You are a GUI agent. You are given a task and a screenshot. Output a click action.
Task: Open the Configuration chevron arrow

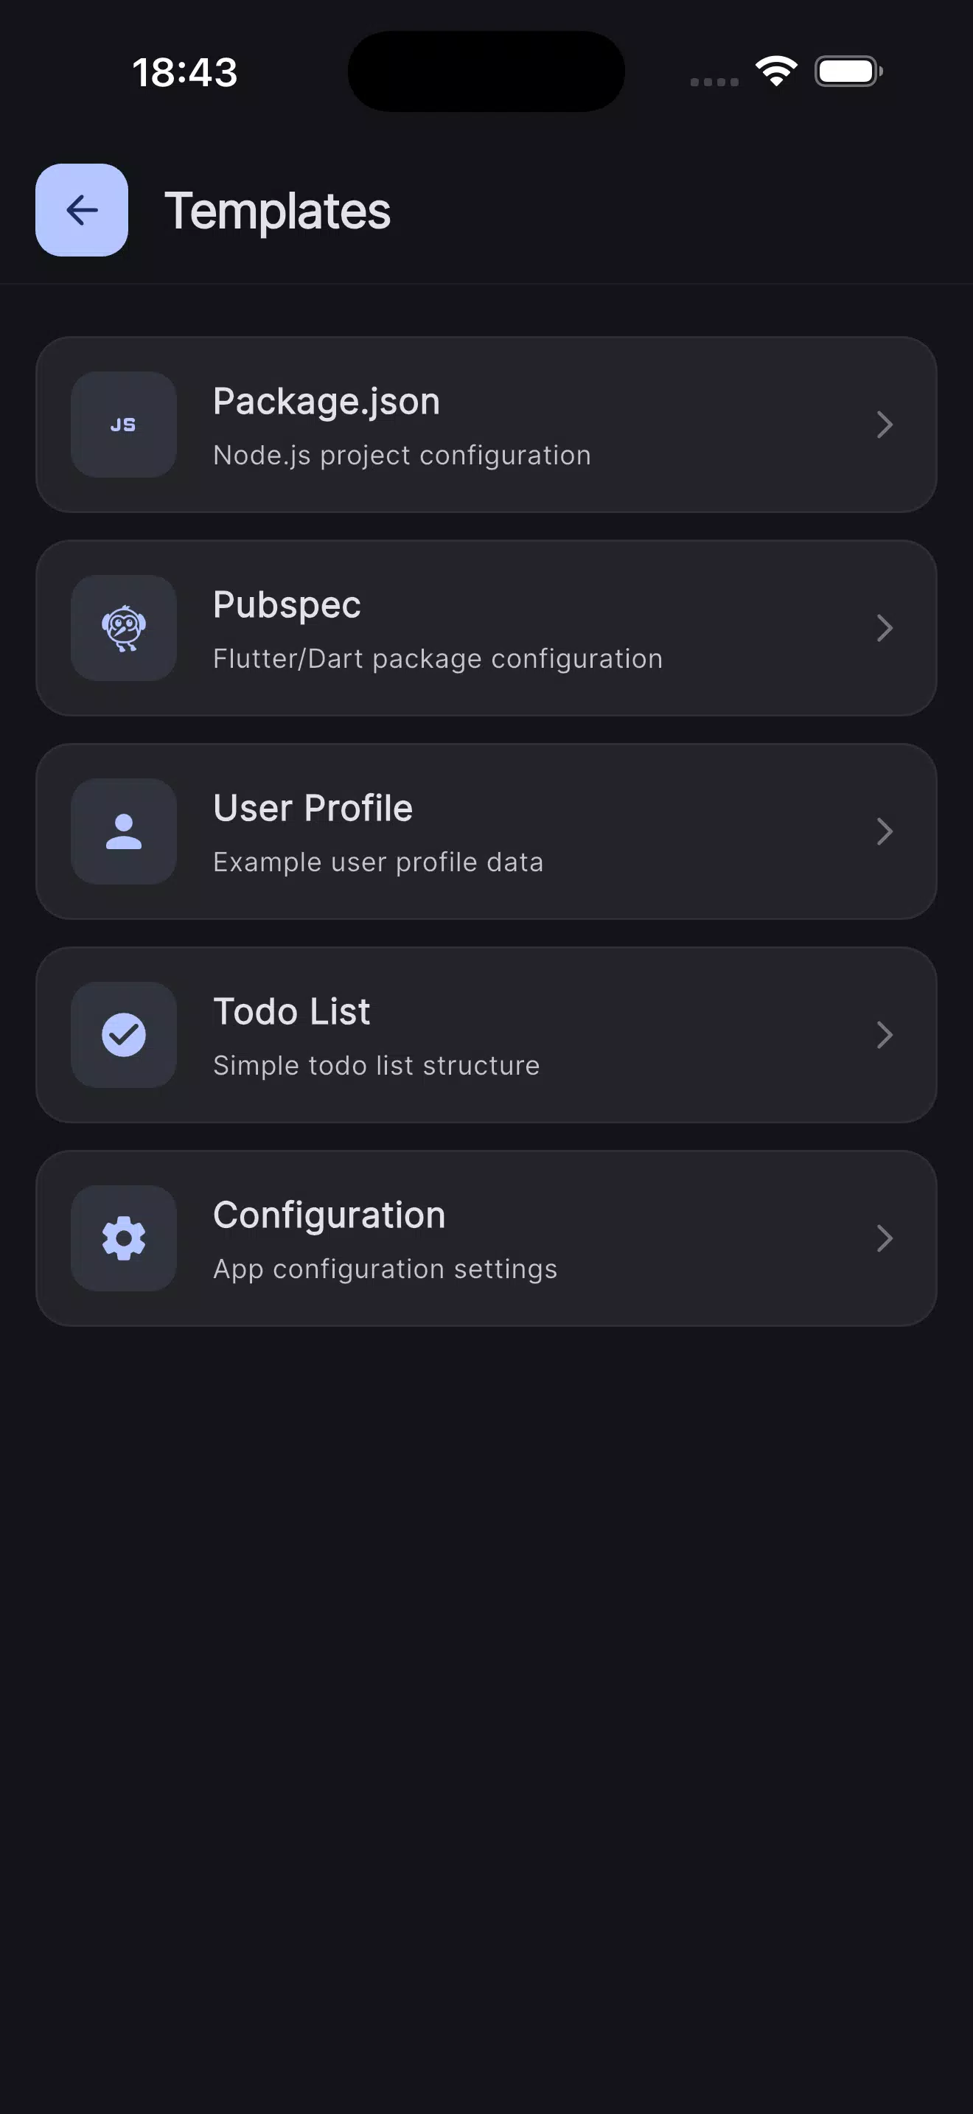(885, 1238)
